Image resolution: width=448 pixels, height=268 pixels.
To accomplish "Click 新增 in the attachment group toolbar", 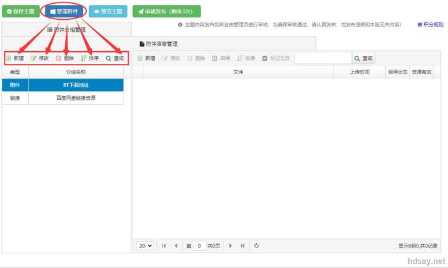I will pyautogui.click(x=15, y=58).
